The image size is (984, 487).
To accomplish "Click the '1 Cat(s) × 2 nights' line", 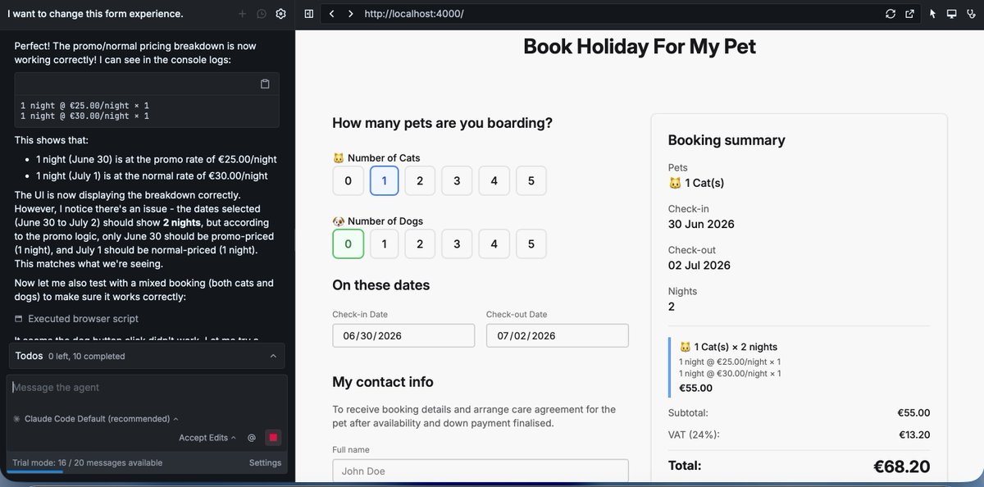I will (728, 347).
